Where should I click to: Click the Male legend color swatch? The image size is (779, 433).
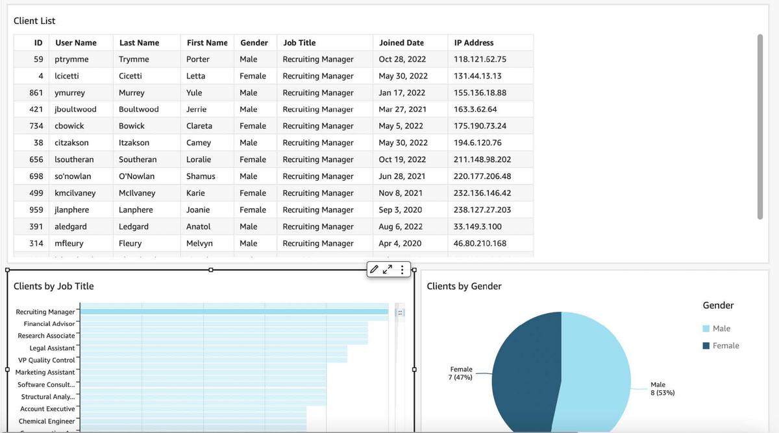click(706, 329)
